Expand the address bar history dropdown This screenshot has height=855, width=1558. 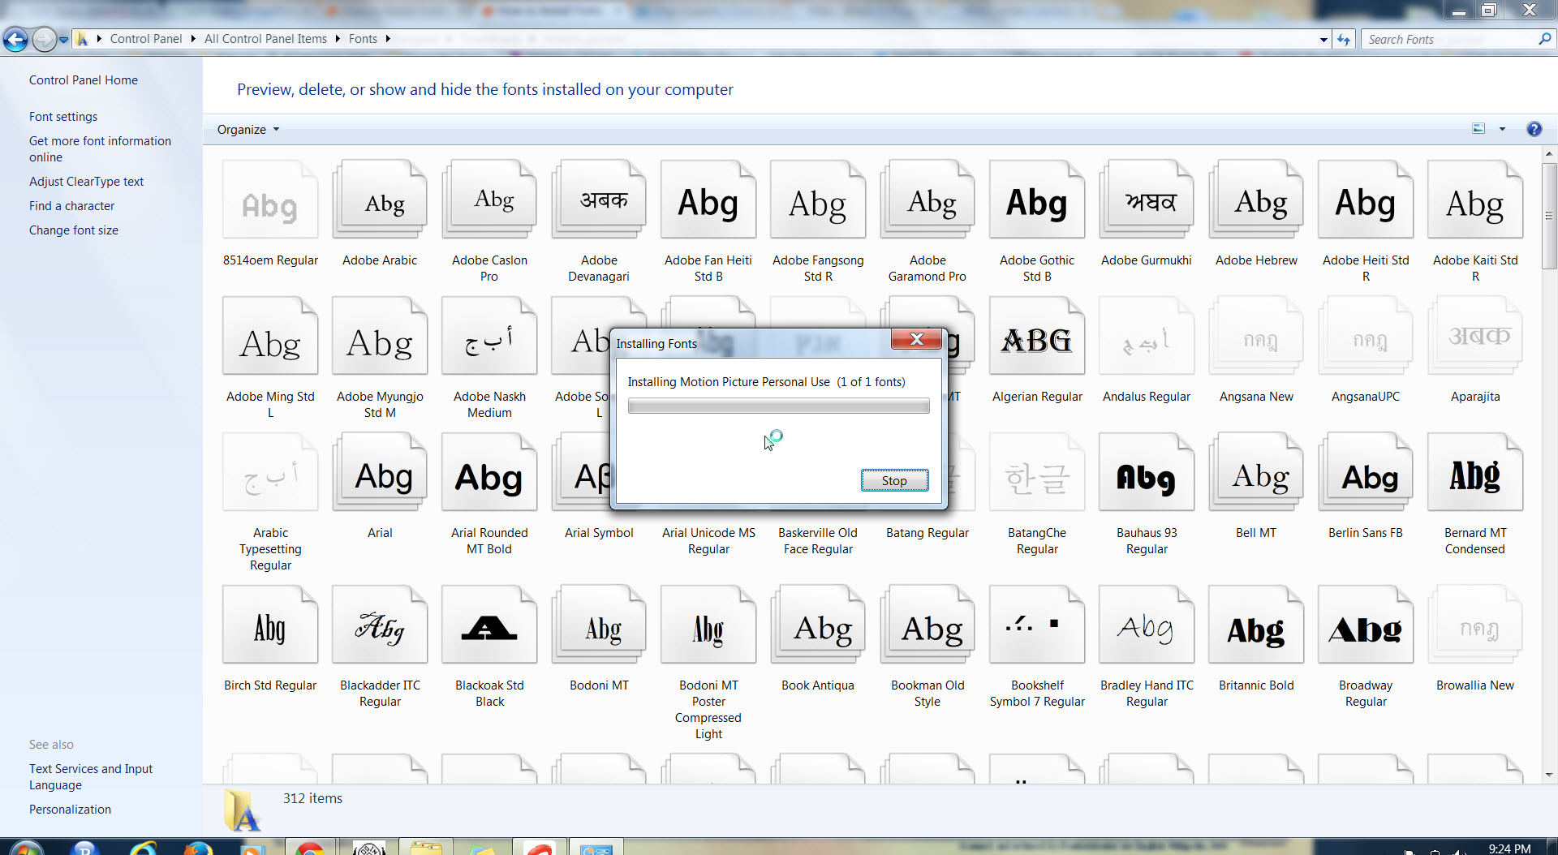point(1323,39)
